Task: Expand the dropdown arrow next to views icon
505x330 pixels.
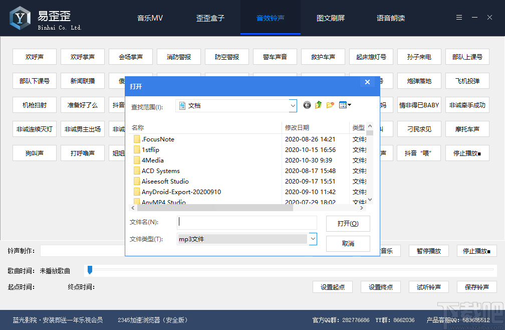Action: 349,105
